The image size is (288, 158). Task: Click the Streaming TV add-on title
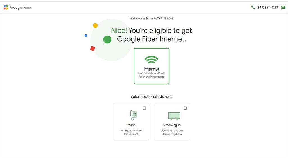click(172, 125)
